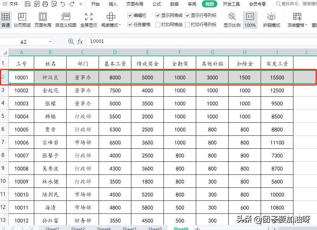Image resolution: width=317 pixels, height=230 pixels.
Task: Uncheck 显示行号列标 headings checkbox
Action: click(x=188, y=15)
